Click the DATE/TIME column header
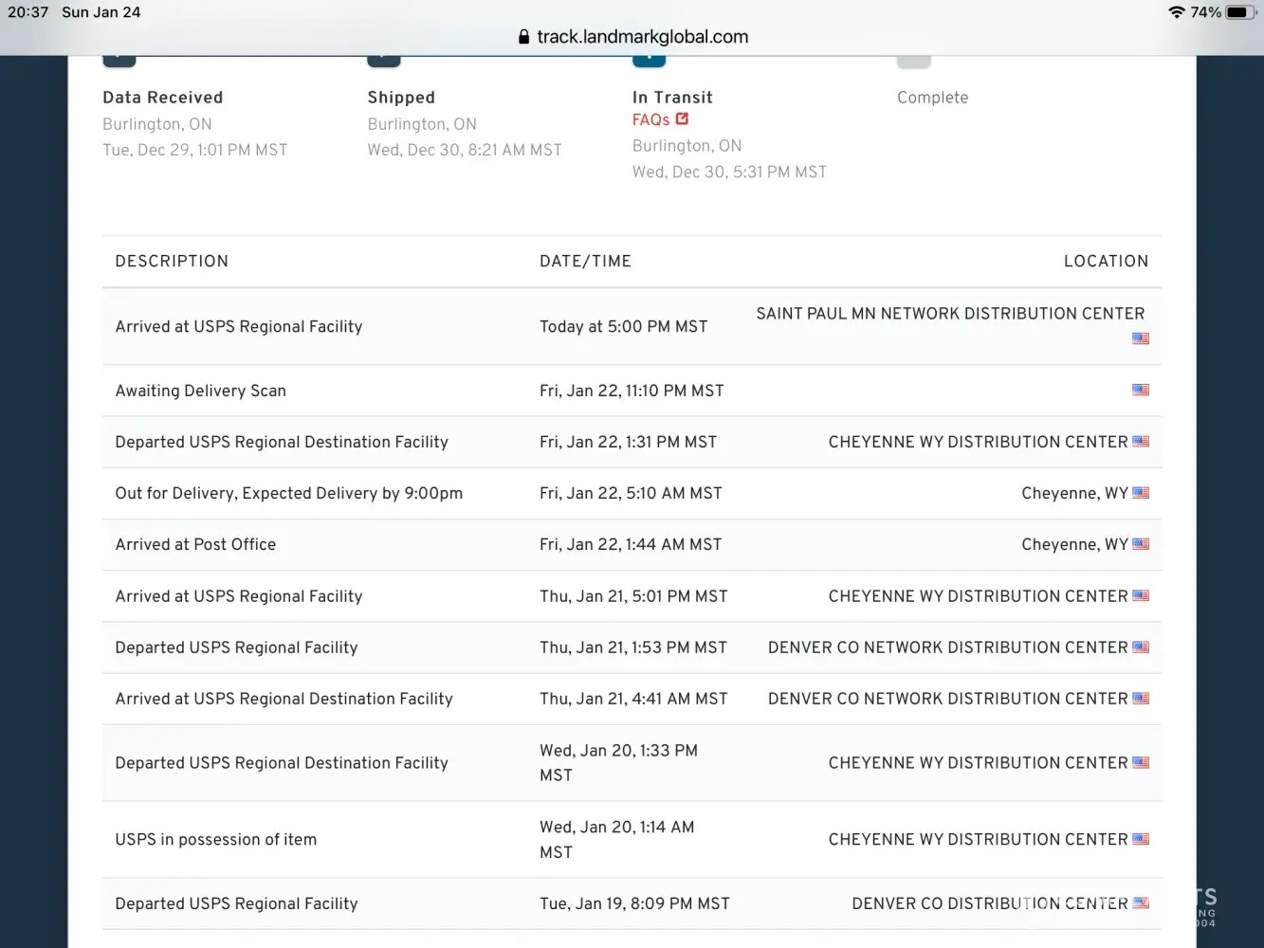1264x948 pixels. coord(585,262)
